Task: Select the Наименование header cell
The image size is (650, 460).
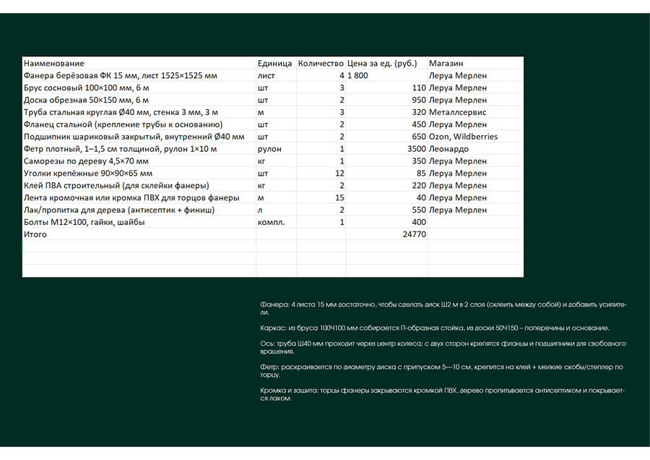Action: [139, 63]
